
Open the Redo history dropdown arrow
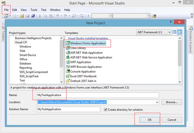tap(70, 16)
